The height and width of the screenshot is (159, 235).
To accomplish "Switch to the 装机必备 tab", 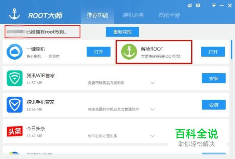I will (x=133, y=15).
